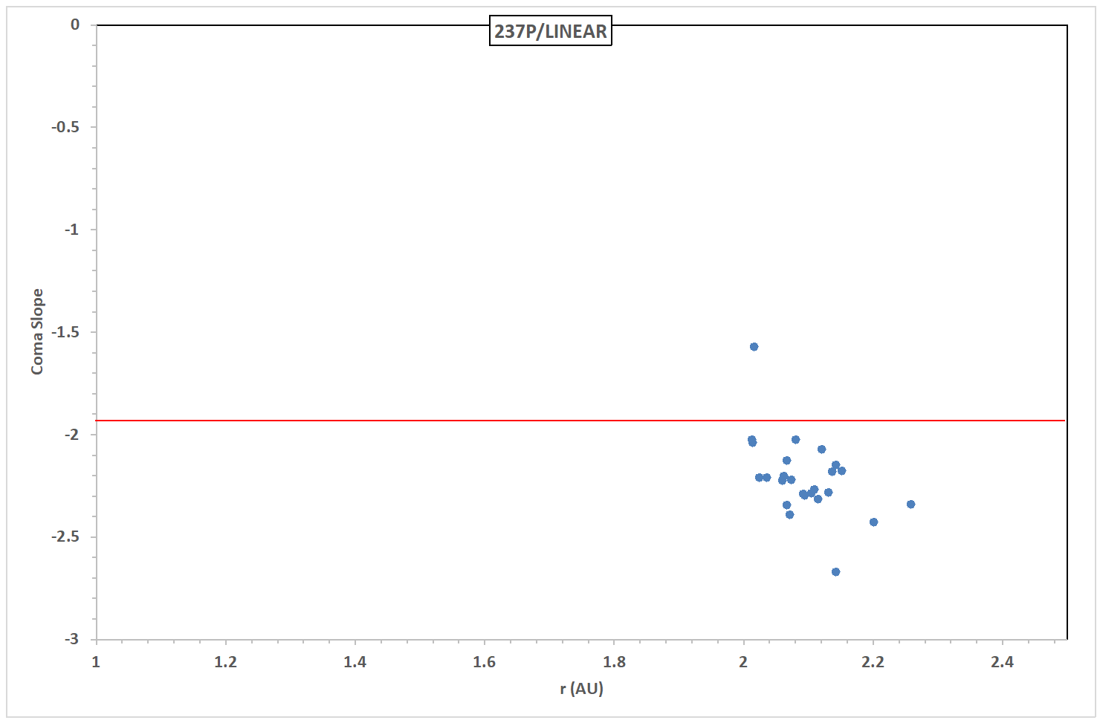
Task: Select the rightmost data point near r 2.26
Action: [x=910, y=504]
